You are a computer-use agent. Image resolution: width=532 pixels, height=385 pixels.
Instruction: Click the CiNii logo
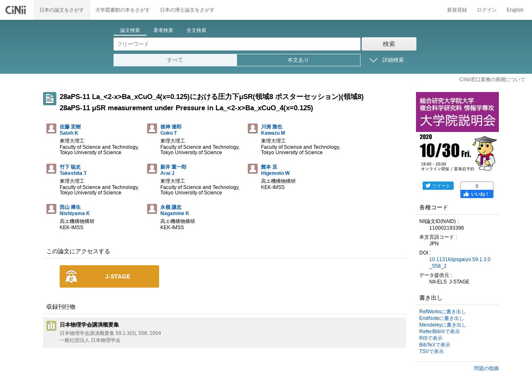pos(16,10)
